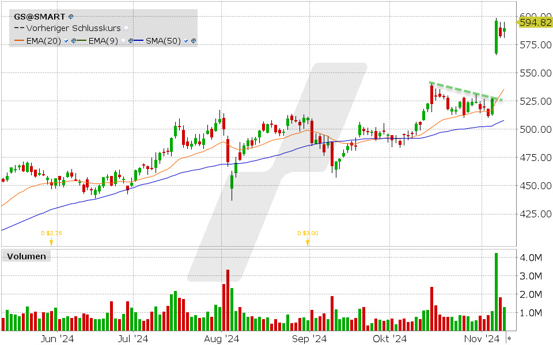Click the 525.00 price axis label

[x=536, y=101]
